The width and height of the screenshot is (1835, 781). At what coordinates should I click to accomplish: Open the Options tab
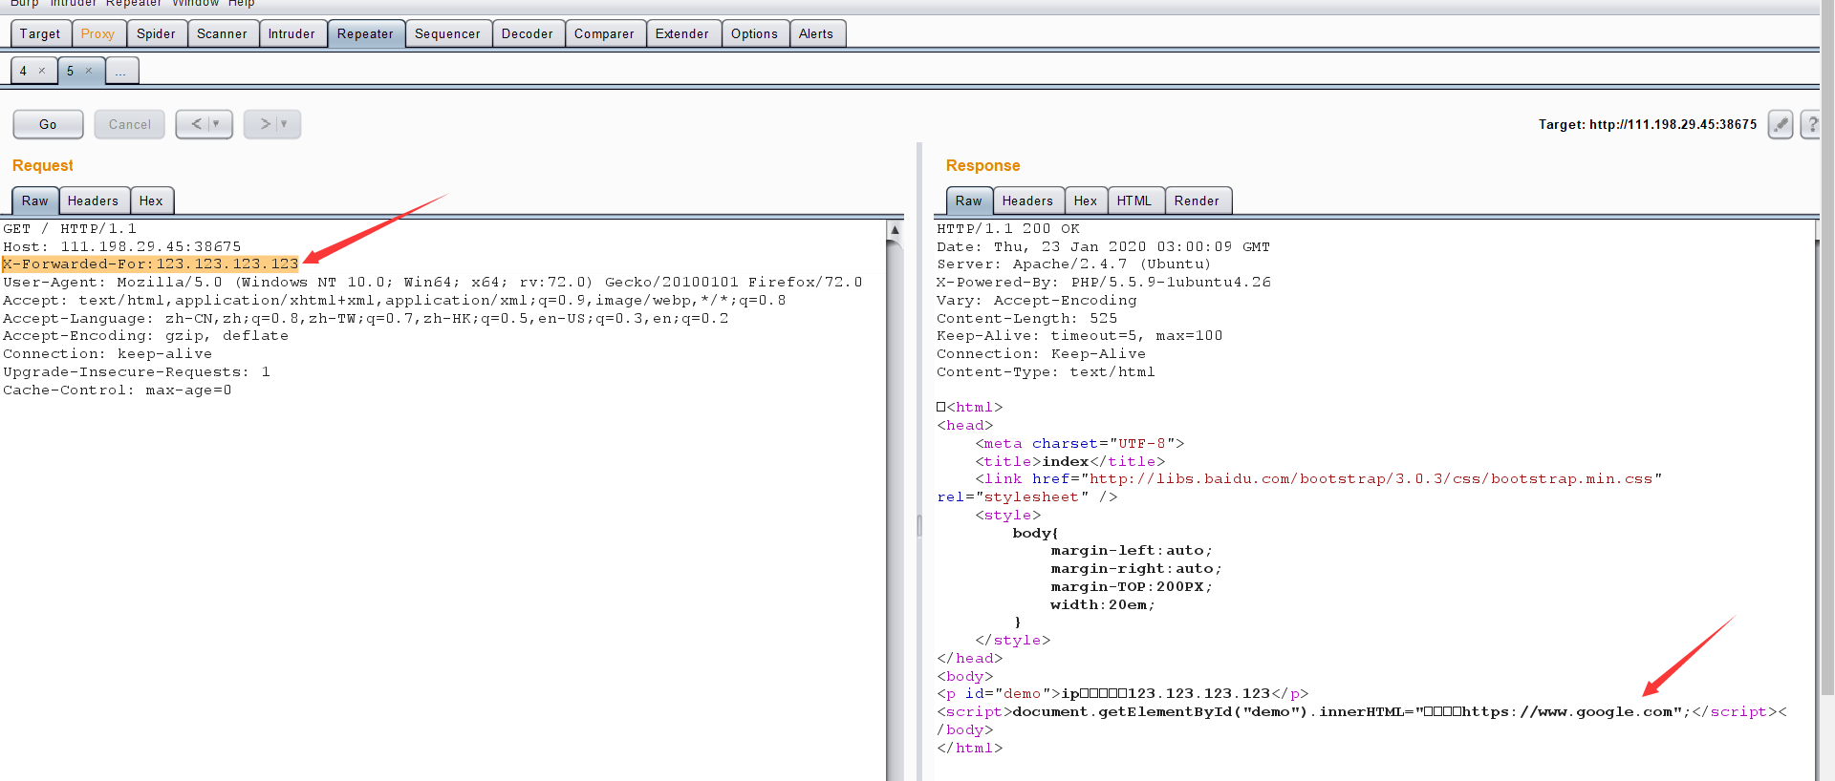pos(755,33)
